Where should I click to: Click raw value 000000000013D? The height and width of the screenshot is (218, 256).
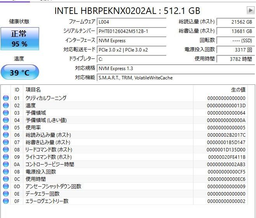pyautogui.click(x=226, y=106)
